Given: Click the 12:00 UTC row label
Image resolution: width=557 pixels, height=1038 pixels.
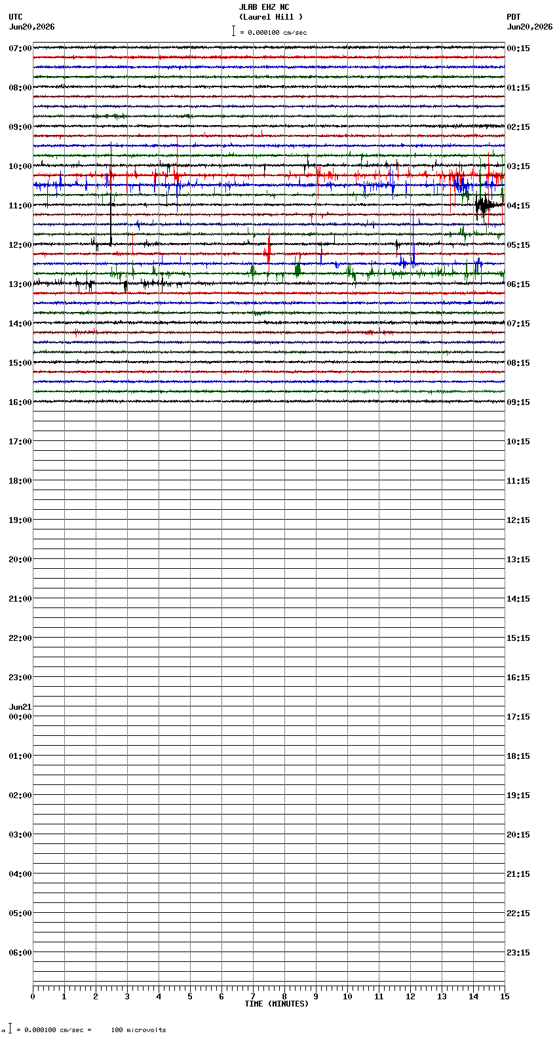Looking at the screenshot, I should [x=20, y=245].
